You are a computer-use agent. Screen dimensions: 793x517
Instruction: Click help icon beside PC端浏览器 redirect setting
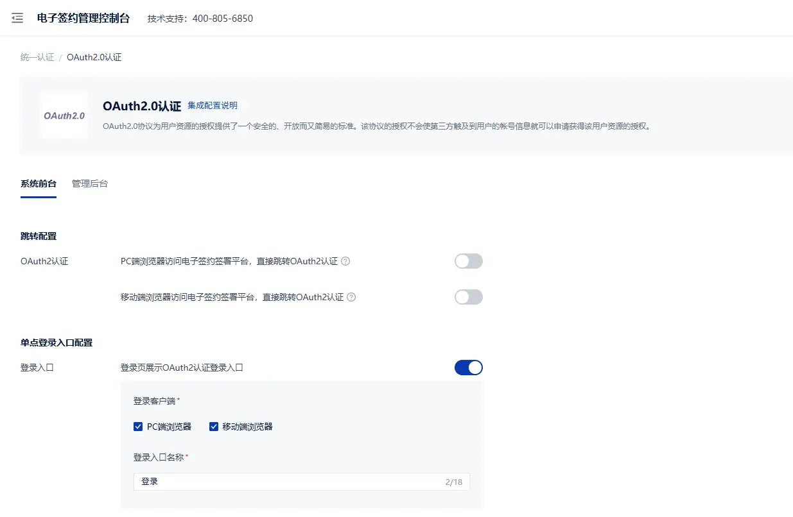point(345,261)
